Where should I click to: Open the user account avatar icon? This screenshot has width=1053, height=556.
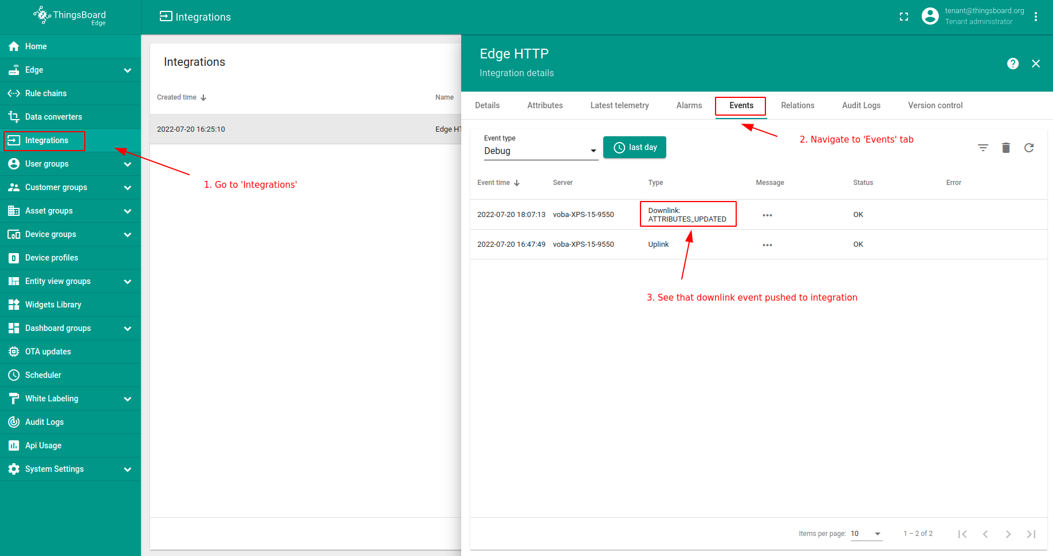930,16
